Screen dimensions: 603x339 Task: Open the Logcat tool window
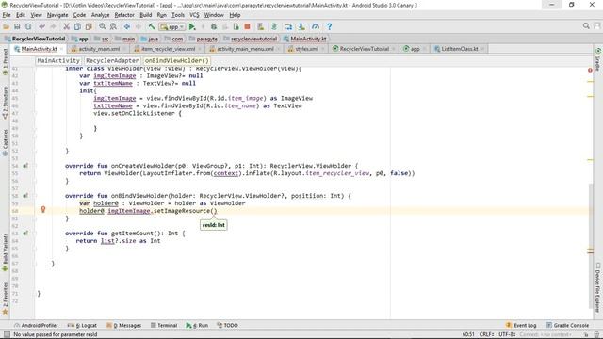(82, 325)
